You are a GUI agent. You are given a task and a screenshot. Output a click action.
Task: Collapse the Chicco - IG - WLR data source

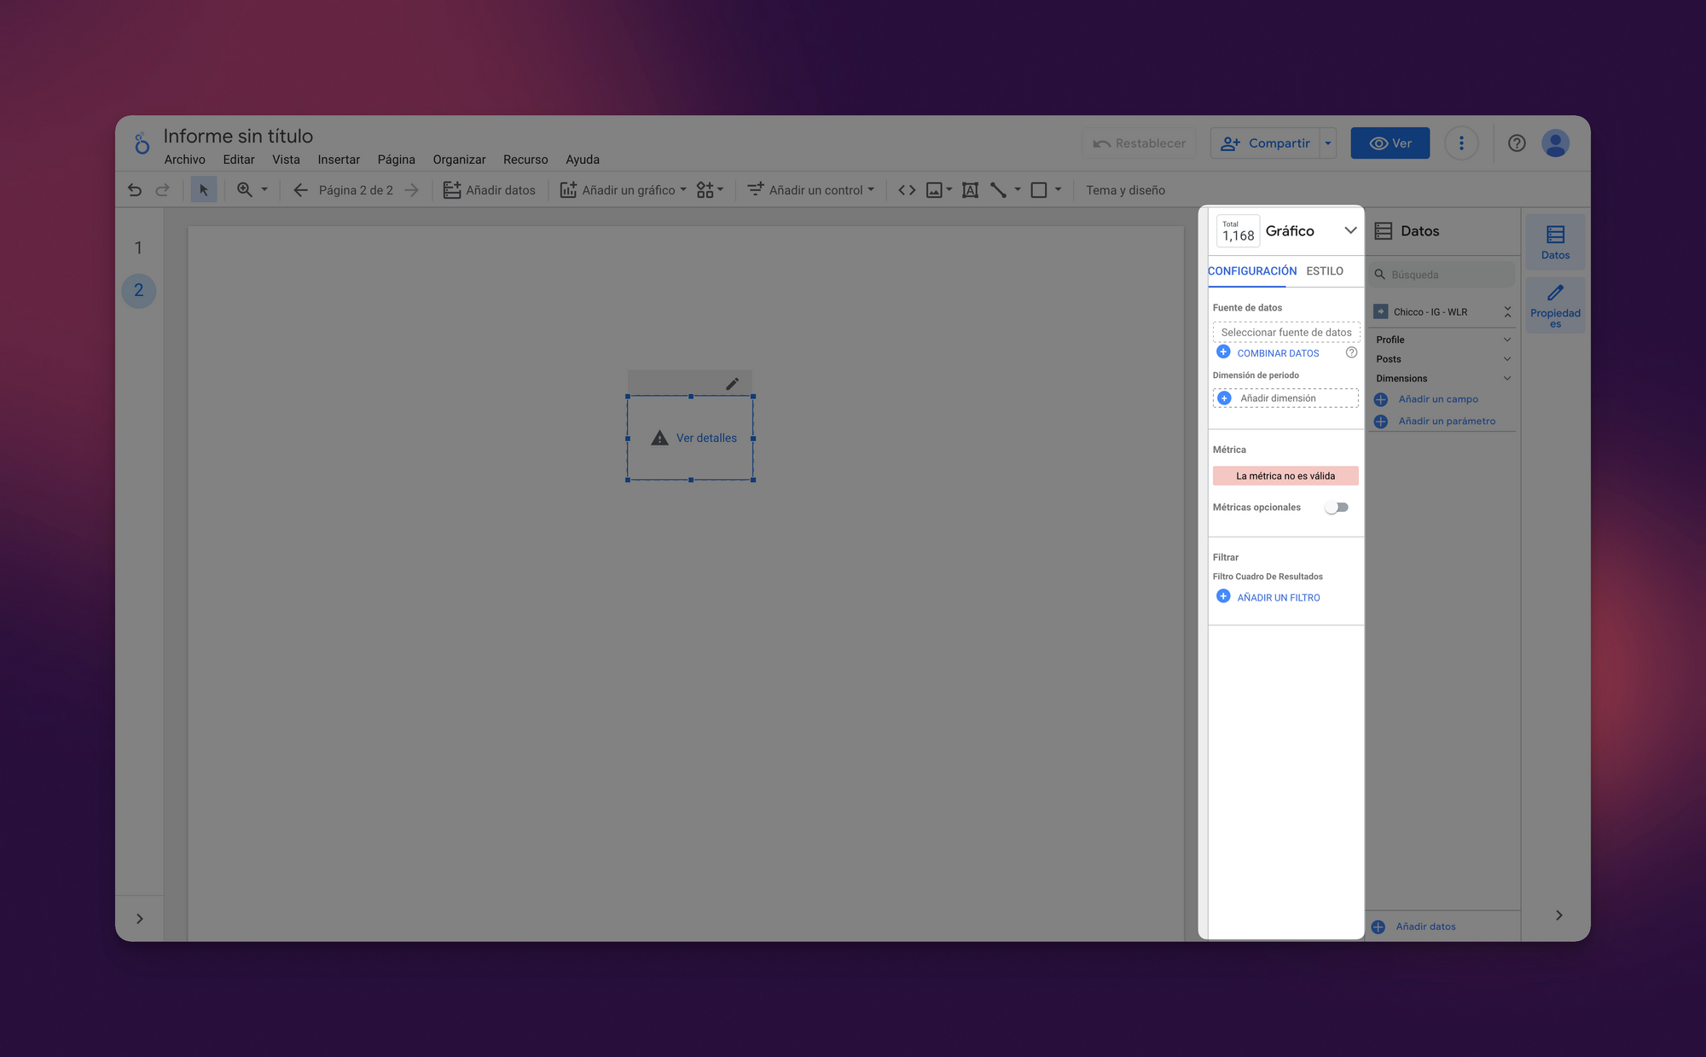pos(1507,312)
